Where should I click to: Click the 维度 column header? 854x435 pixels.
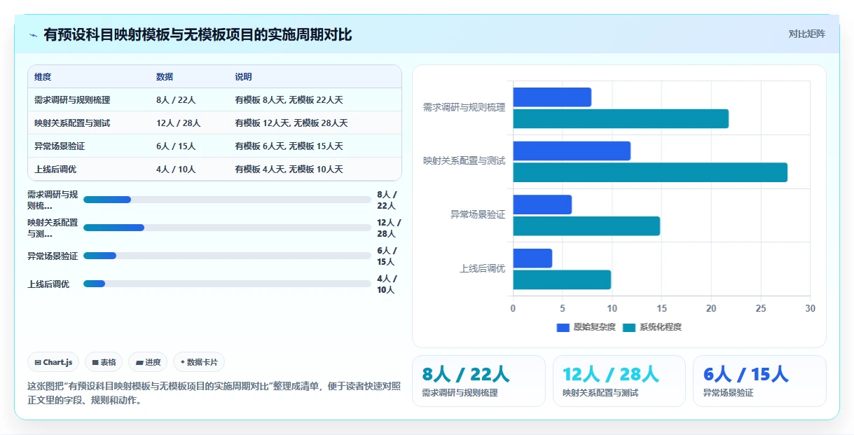pyautogui.click(x=43, y=77)
